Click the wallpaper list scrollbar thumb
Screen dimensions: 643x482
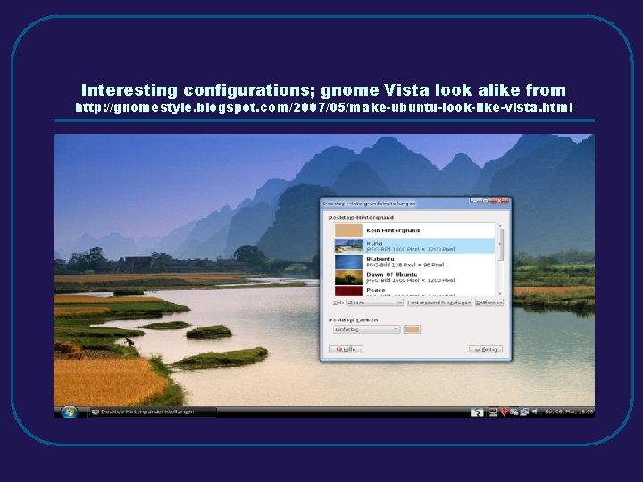tap(500, 245)
